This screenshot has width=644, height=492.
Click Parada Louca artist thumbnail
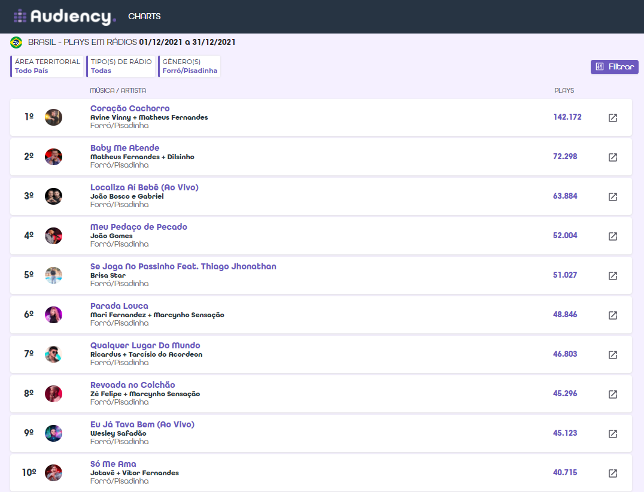click(x=53, y=315)
